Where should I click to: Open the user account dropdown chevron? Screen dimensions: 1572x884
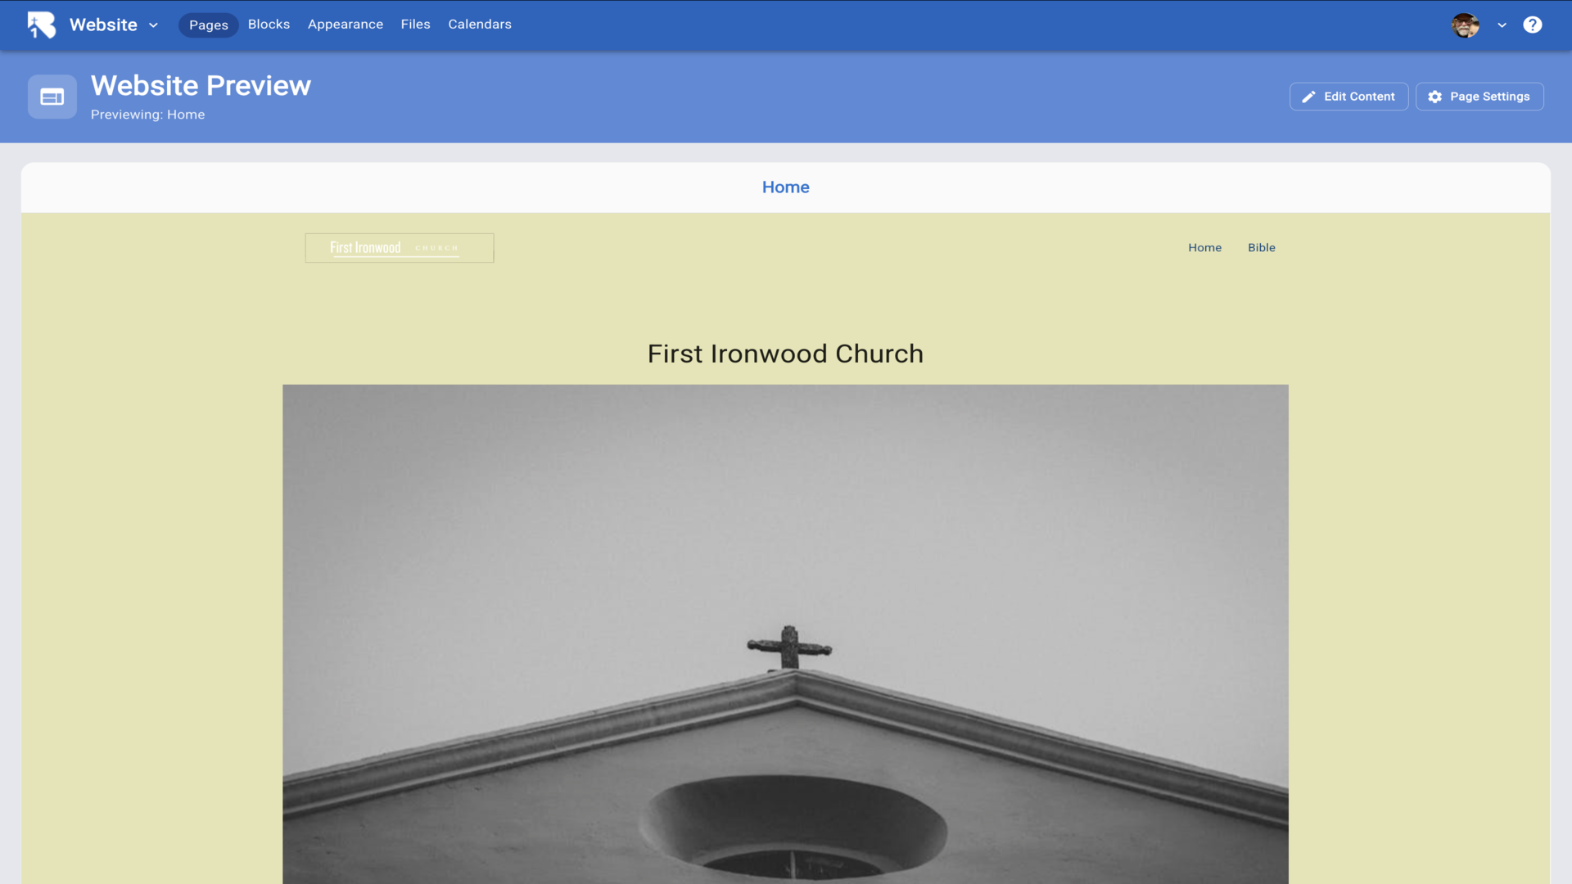[x=1502, y=25]
